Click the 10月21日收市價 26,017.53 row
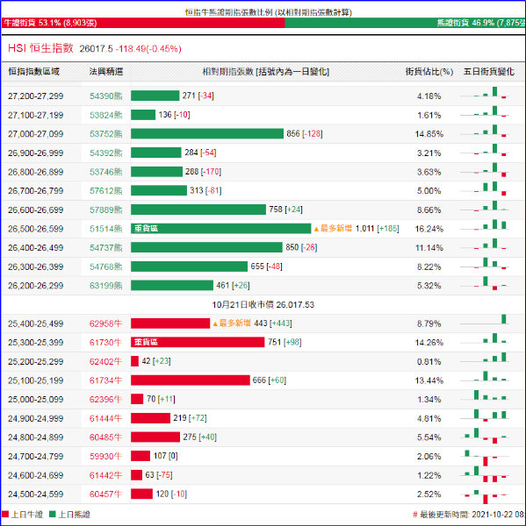Image resolution: width=526 pixels, height=526 pixels. pos(263,304)
